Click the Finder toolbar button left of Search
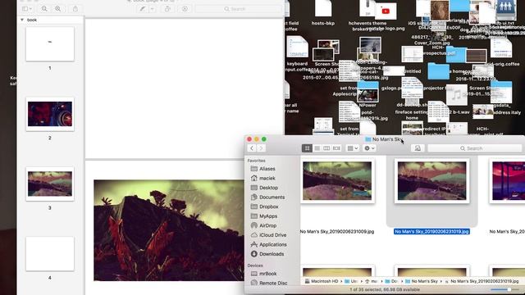The height and width of the screenshot is (295, 525). (x=418, y=148)
